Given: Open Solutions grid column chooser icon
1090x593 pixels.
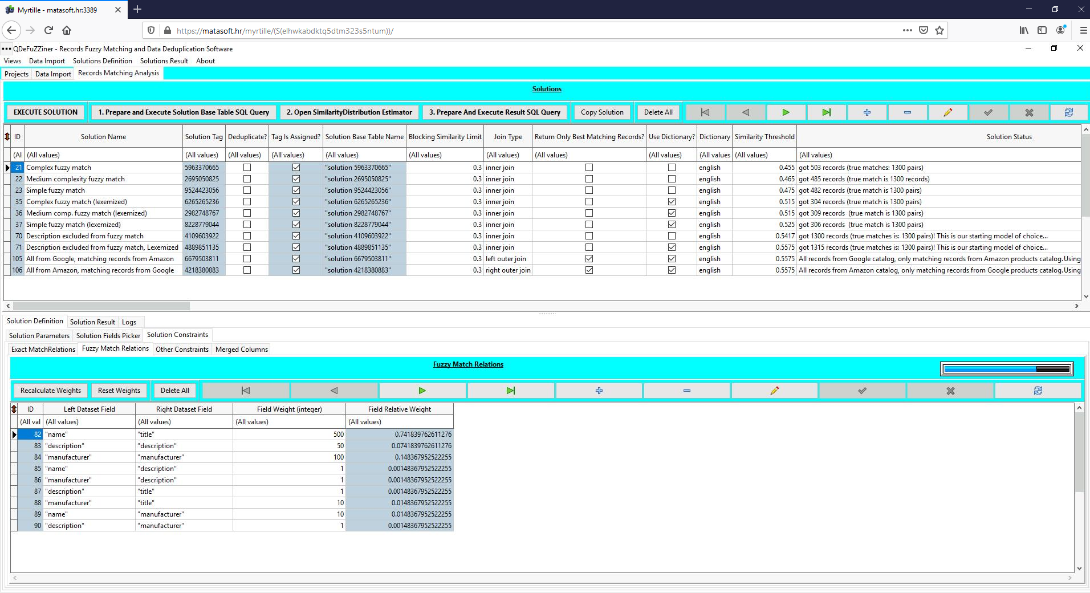Looking at the screenshot, I should click(7, 137).
